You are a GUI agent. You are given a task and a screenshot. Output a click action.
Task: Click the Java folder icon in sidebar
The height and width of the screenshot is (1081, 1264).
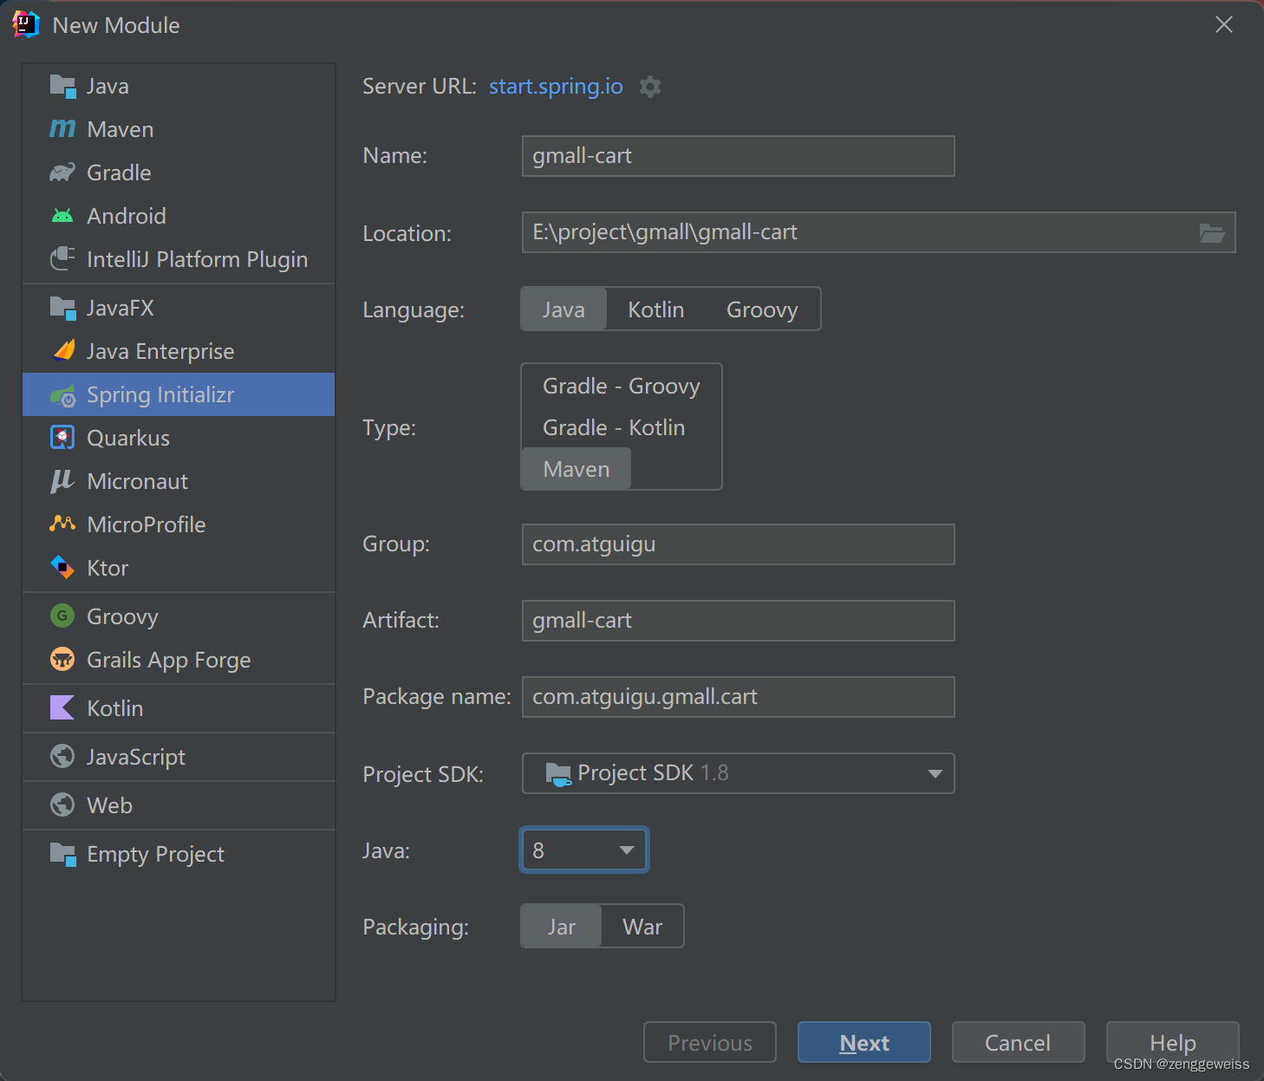tap(62, 86)
